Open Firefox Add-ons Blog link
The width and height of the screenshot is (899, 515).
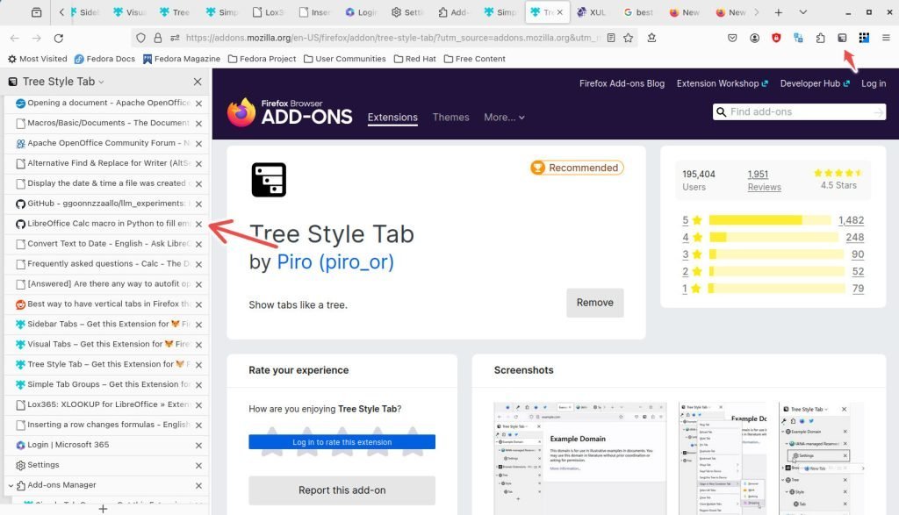coord(622,83)
